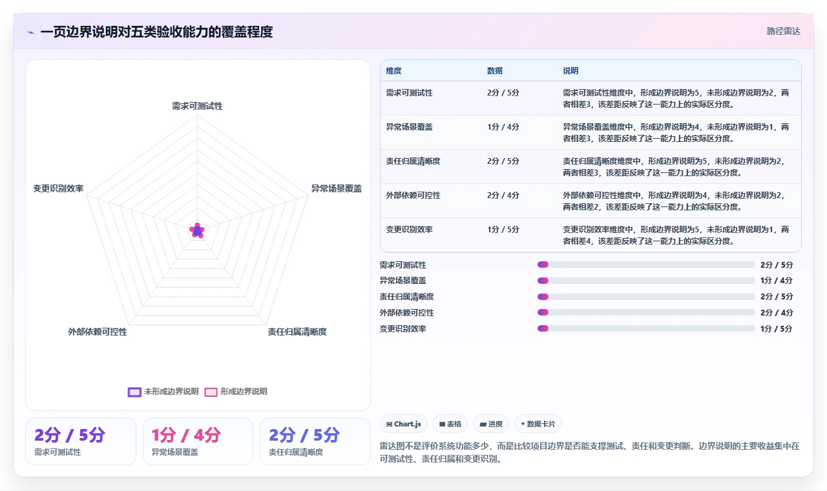Viewport: 827px width, 491px height.
Task: Click the description text in the 需求可测试性 table row
Action: coord(676,98)
